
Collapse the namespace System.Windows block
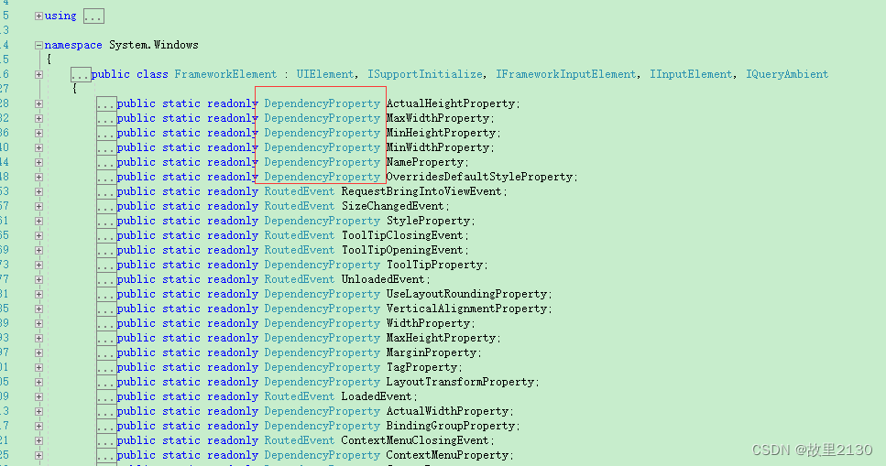pos(38,45)
